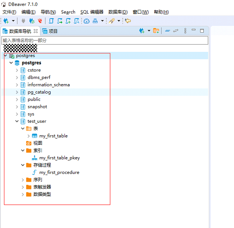Image resolution: width=234 pixels, height=228 pixels.
Task: Collapse the postgres connection node
Action: (x=6, y=56)
